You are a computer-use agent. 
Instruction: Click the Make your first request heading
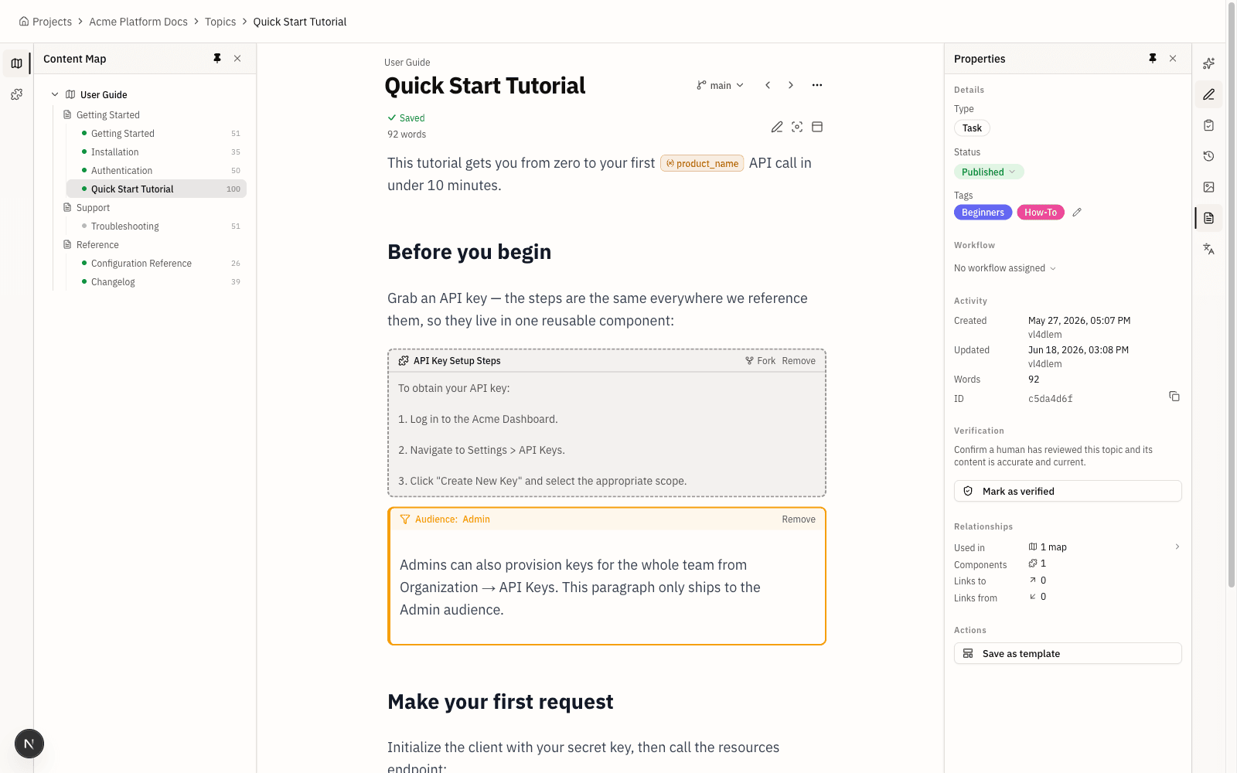coord(500,702)
